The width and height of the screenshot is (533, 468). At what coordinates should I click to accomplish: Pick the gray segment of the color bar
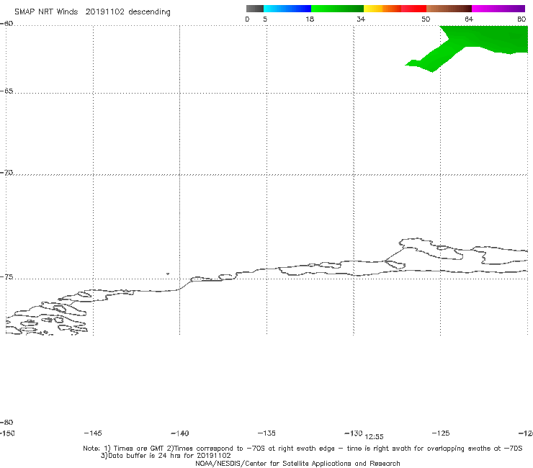click(254, 9)
